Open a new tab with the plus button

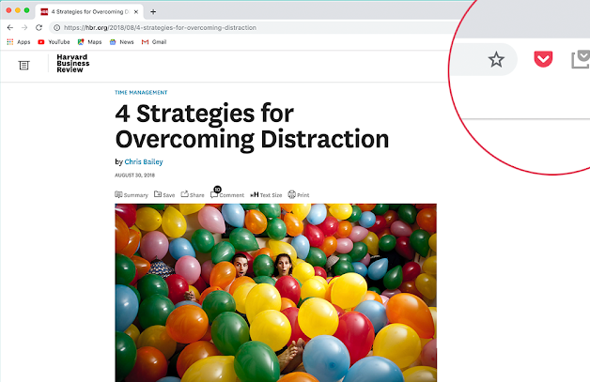coord(153,11)
